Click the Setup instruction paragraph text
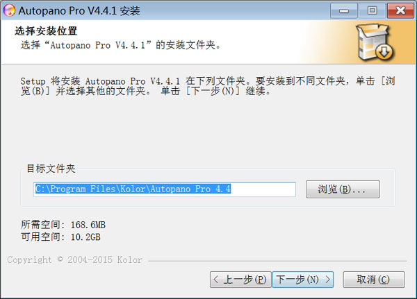Viewport: 417px width, 299px height. (208, 86)
